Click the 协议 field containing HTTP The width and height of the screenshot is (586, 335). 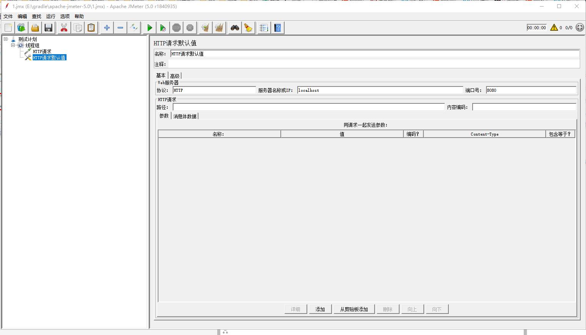pyautogui.click(x=214, y=90)
